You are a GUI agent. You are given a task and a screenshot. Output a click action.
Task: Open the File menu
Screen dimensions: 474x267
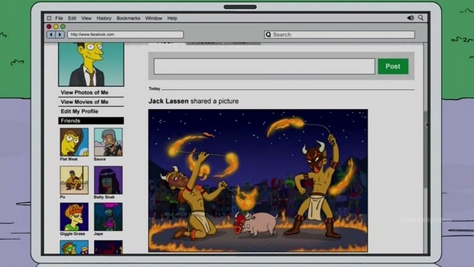coord(59,18)
